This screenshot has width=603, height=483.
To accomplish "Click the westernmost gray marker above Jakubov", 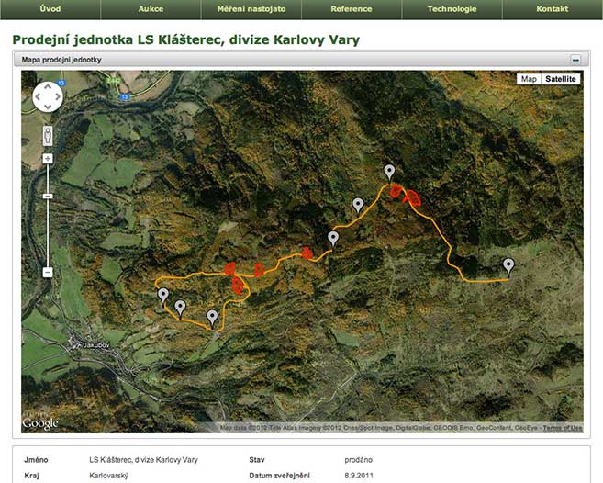I will coord(163,296).
